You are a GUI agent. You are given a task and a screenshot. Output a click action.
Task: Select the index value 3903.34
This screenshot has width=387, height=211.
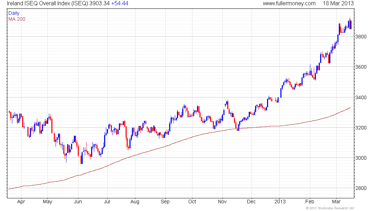coord(100,3)
